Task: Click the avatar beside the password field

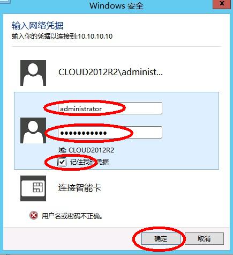Action: pos(33,130)
